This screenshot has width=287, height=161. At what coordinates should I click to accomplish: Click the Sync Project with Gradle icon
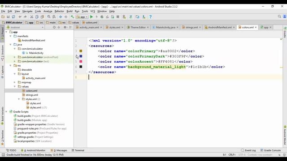[x=130, y=17]
